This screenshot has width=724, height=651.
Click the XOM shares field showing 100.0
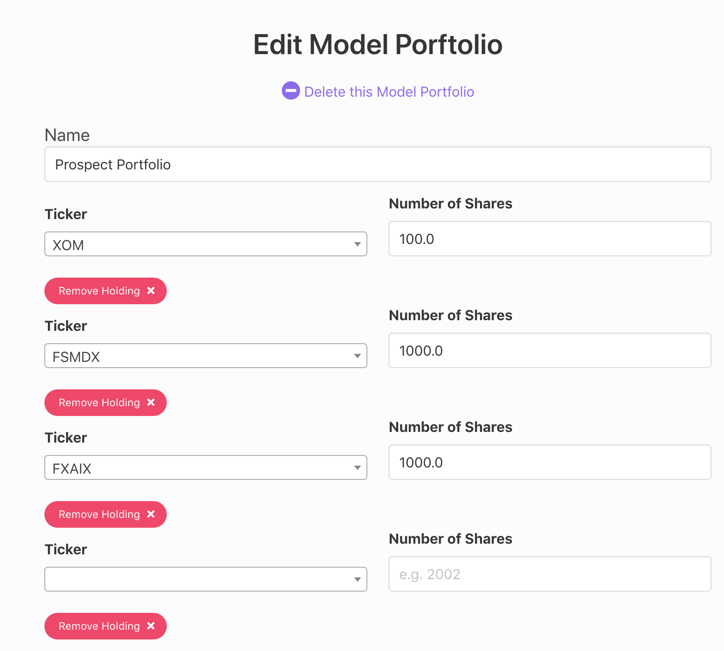550,239
